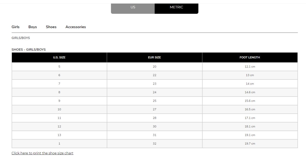The image size is (306, 165).
Task: Select the 12.1 cm foot length cell
Action: (250, 67)
